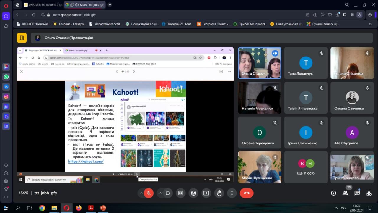Open Instagram in Opera sidebar

(x=6, y=96)
